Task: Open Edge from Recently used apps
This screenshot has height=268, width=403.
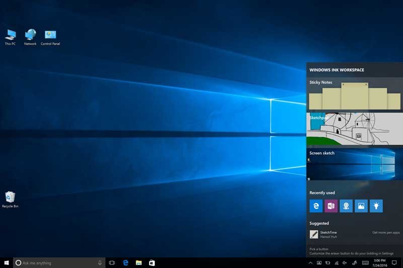Action: 316,206
